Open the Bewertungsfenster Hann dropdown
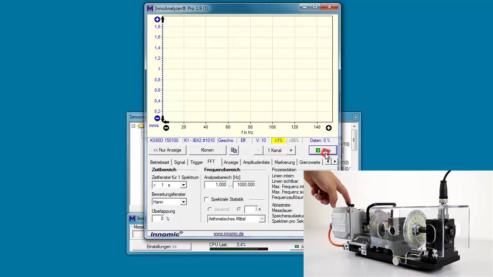Image resolution: width=493 pixels, height=277 pixels. pyautogui.click(x=183, y=202)
